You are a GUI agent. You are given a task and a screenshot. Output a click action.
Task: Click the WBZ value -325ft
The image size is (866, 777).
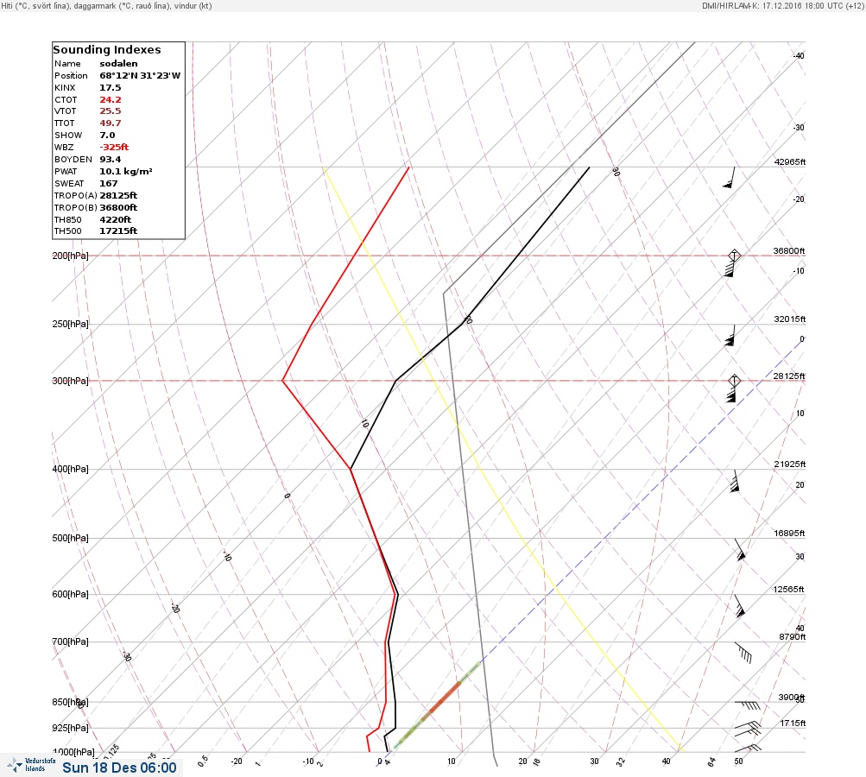[x=114, y=148]
